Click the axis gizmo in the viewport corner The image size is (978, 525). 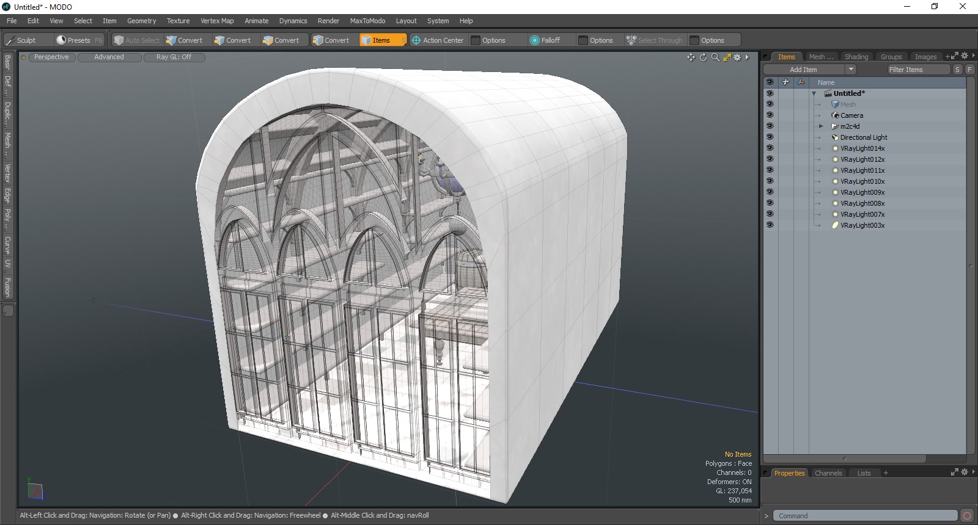pyautogui.click(x=35, y=490)
